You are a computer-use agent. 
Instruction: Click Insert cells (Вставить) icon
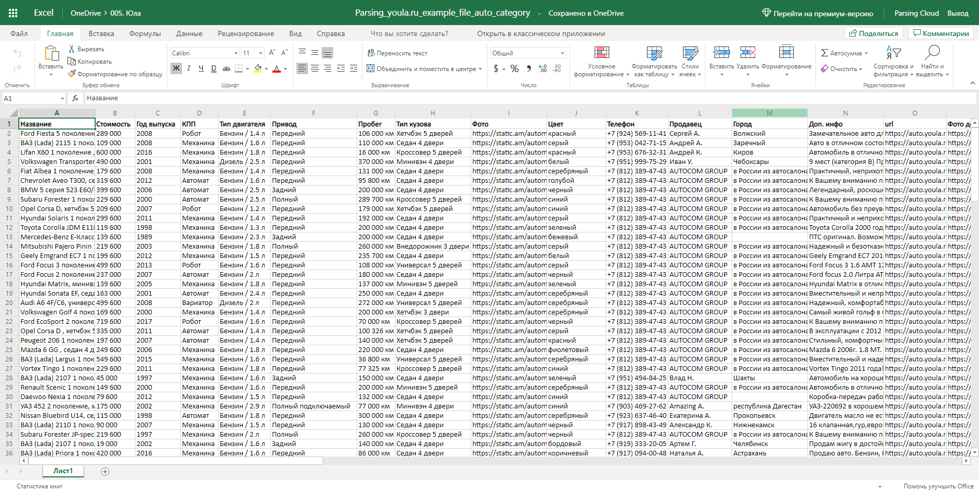[x=722, y=52]
